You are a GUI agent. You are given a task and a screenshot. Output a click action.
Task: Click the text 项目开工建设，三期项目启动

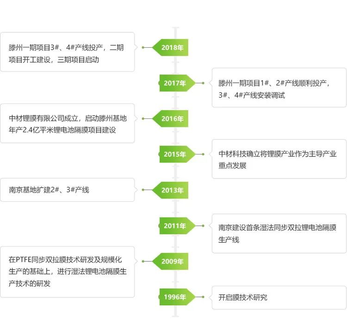(x=54, y=60)
